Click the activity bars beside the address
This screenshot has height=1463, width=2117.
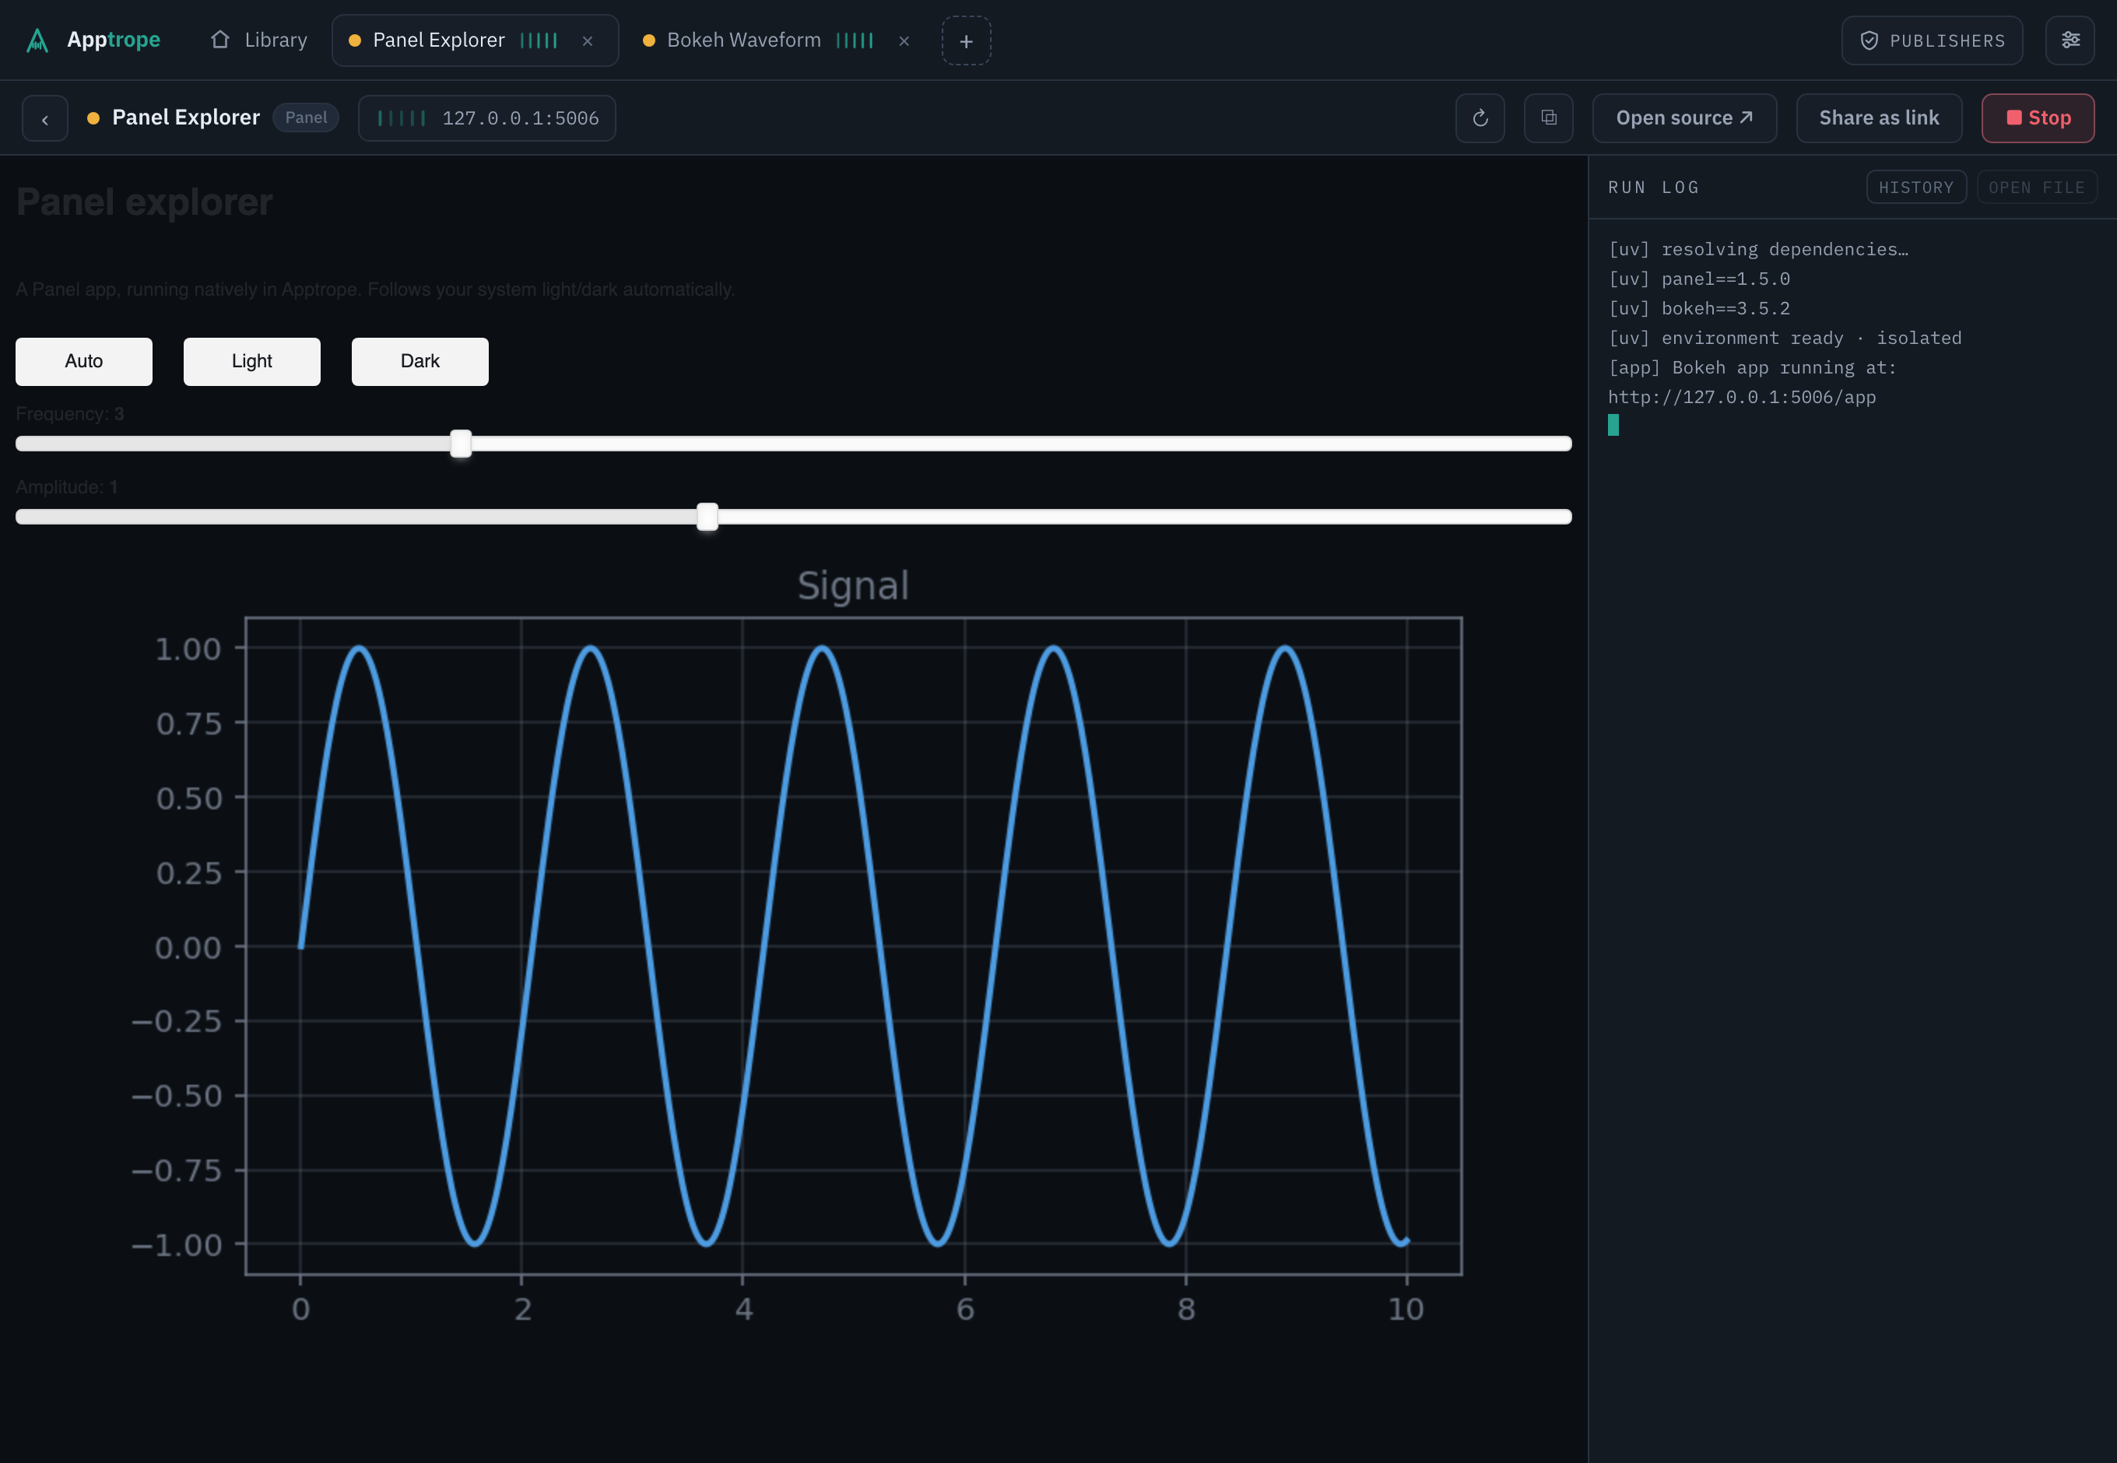(402, 118)
